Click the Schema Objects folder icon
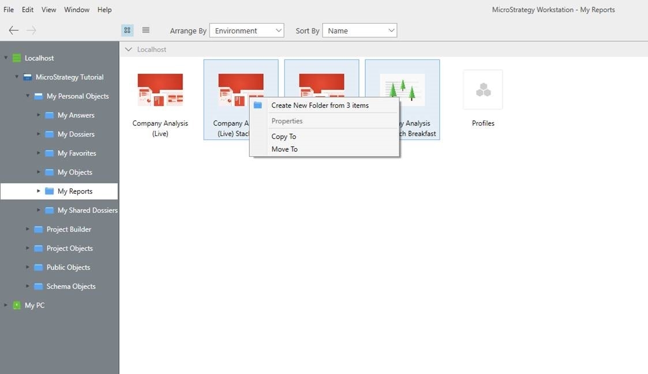Viewport: 648px width, 374px height. coord(39,286)
